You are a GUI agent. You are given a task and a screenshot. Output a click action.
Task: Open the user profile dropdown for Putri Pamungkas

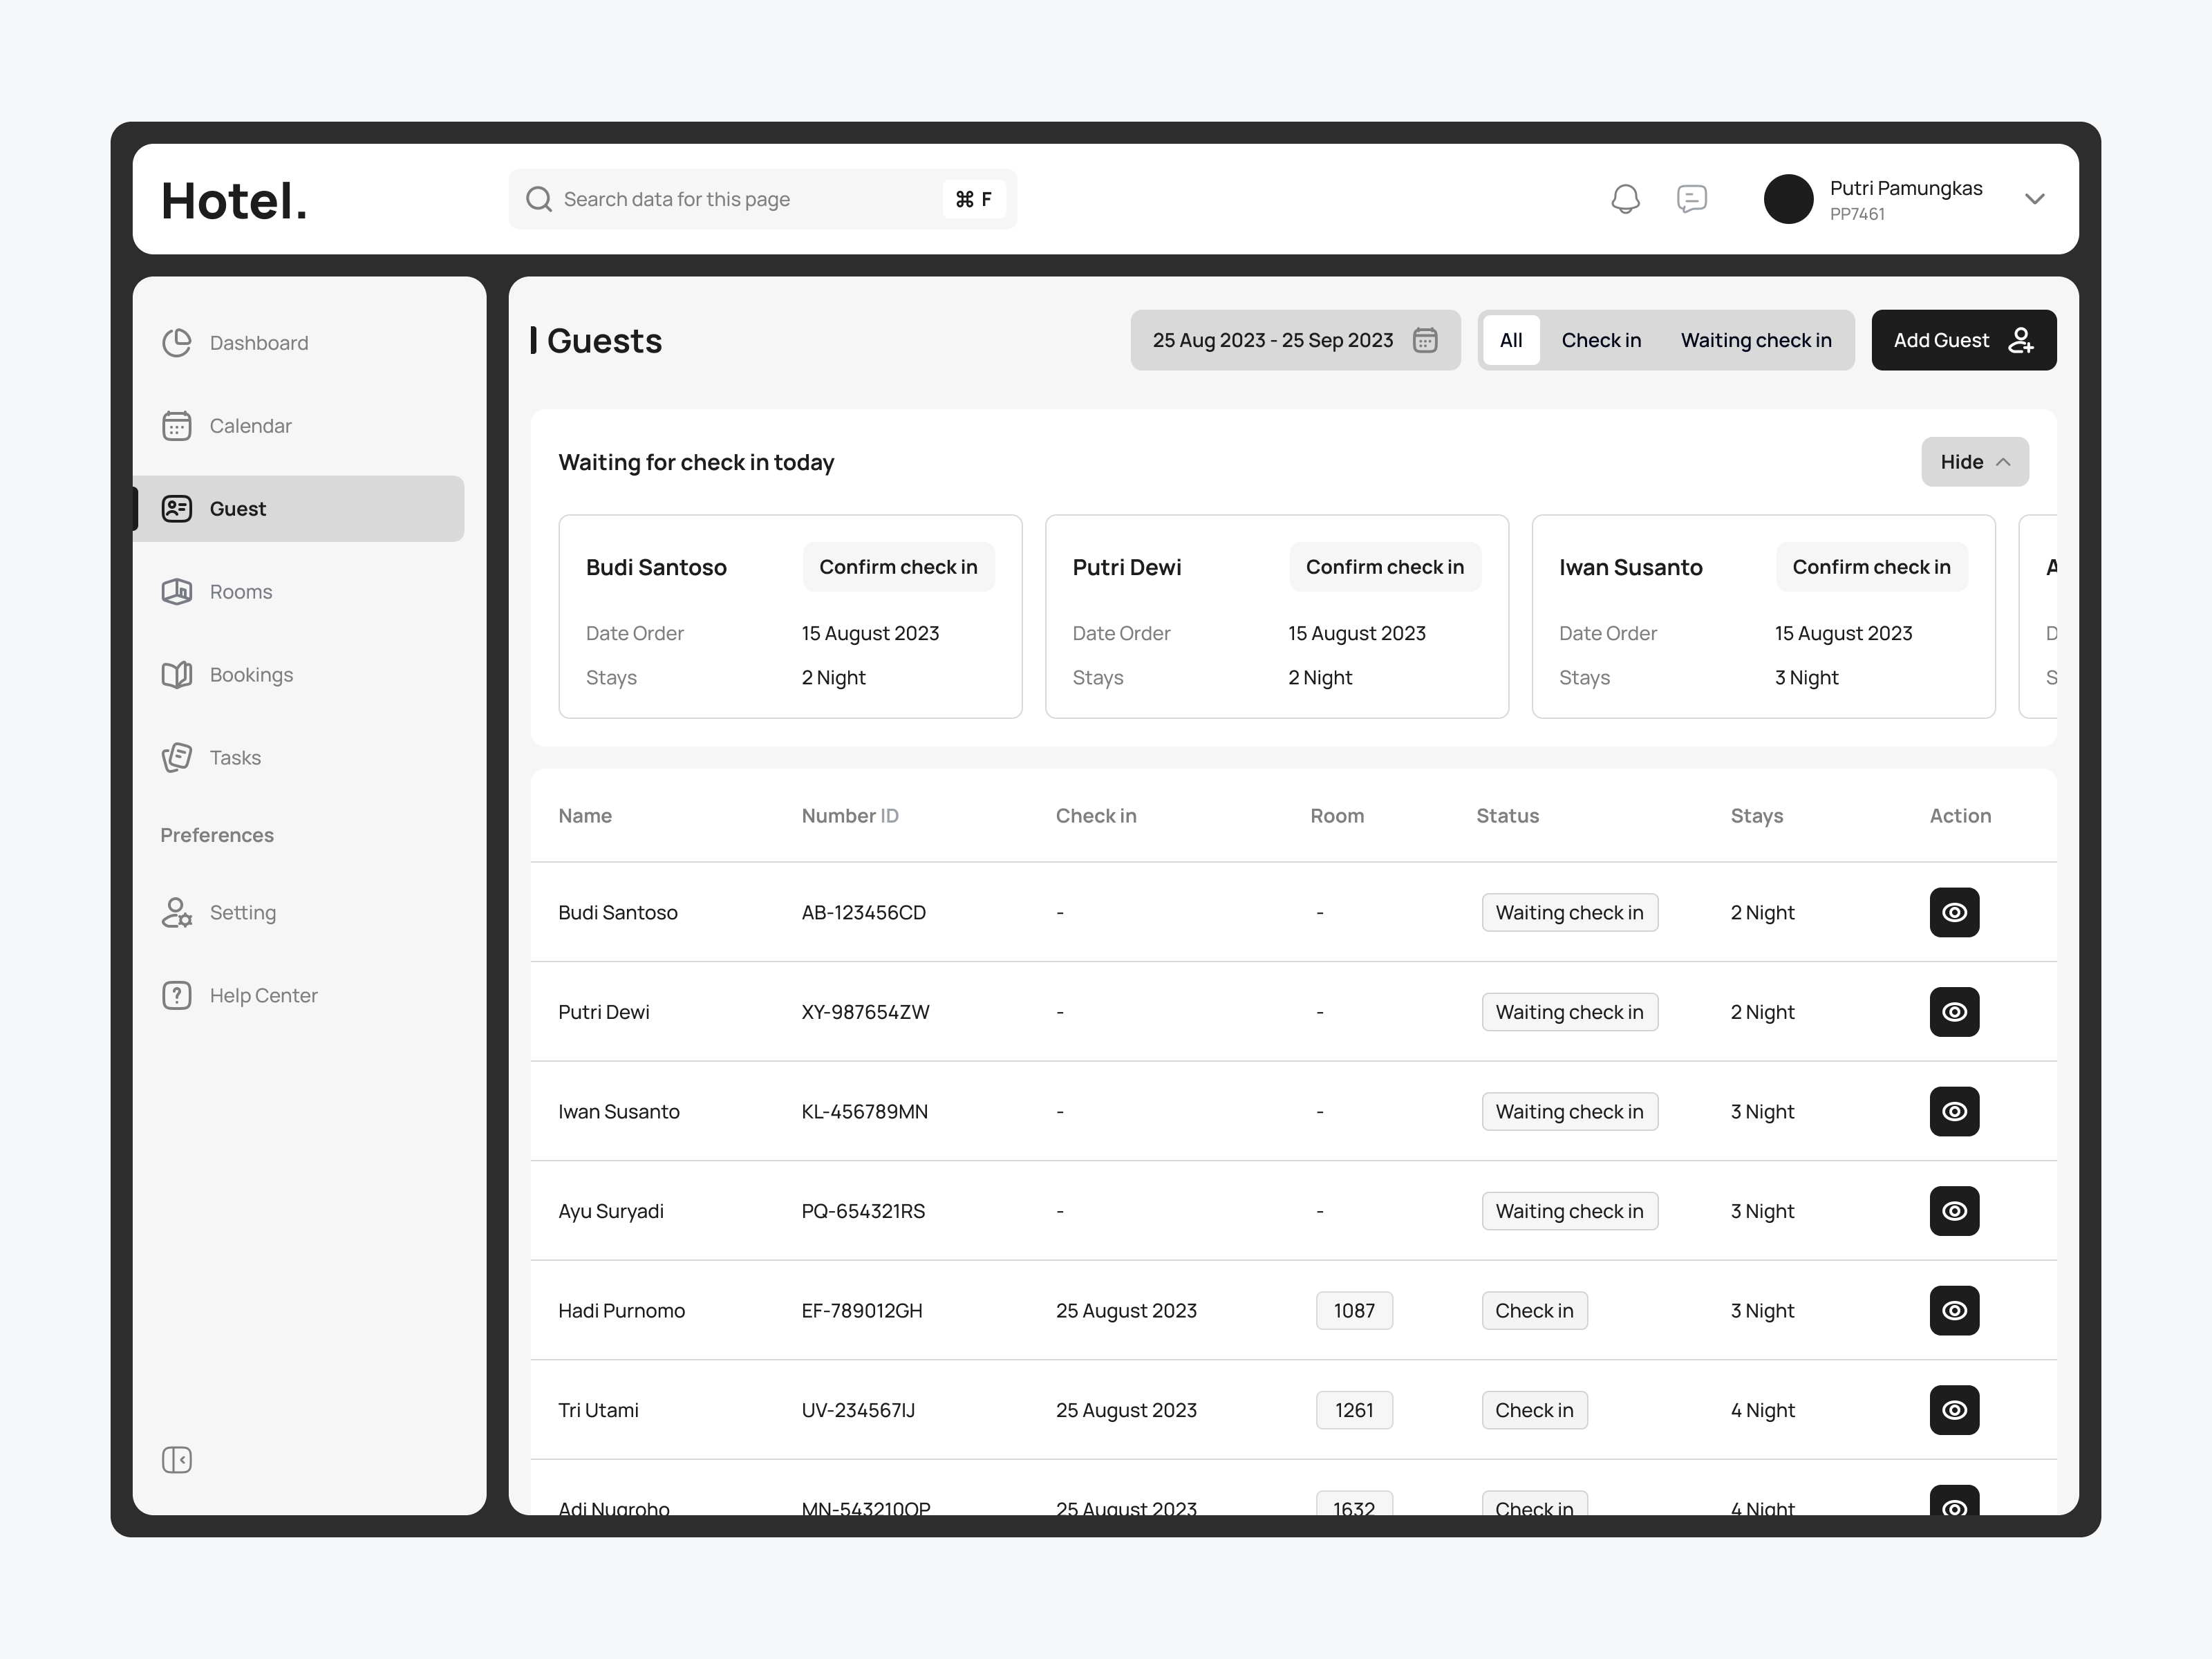pos(2035,198)
